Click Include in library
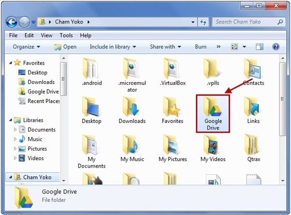The width and height of the screenshot is (291, 215). click(113, 47)
